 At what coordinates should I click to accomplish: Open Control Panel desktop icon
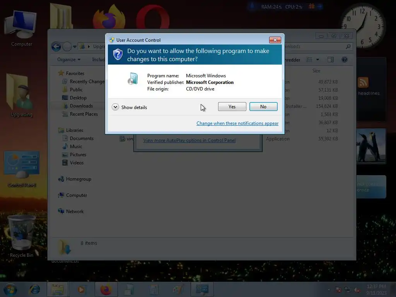click(22, 169)
